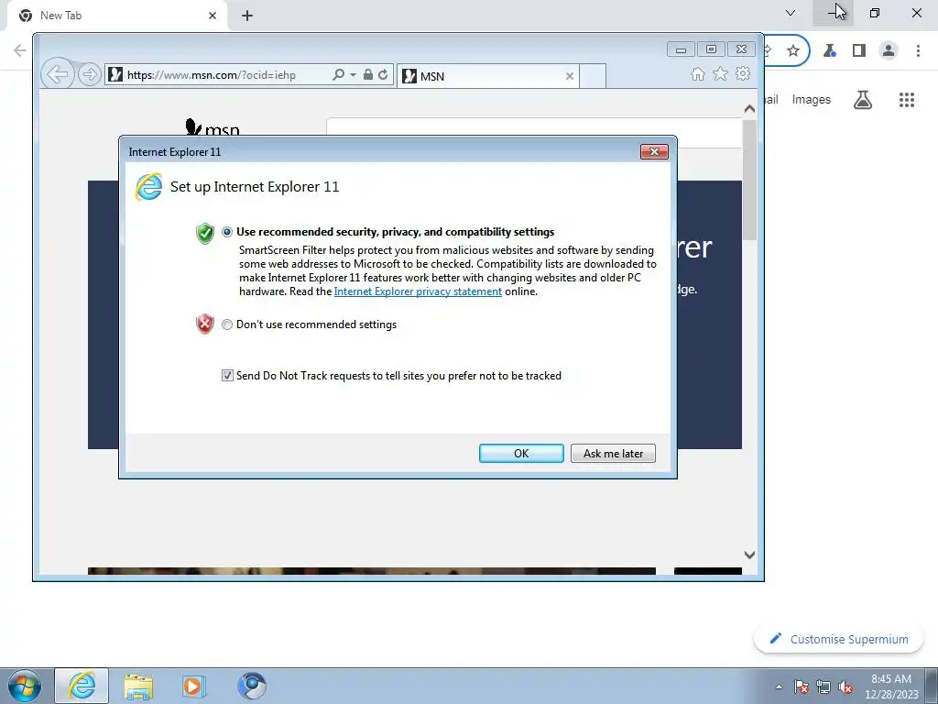Click the IE page scrollbar up arrow
Viewport: 938px width, 704px height.
[x=749, y=109]
